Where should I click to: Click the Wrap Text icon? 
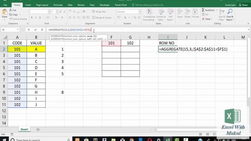[94, 12]
